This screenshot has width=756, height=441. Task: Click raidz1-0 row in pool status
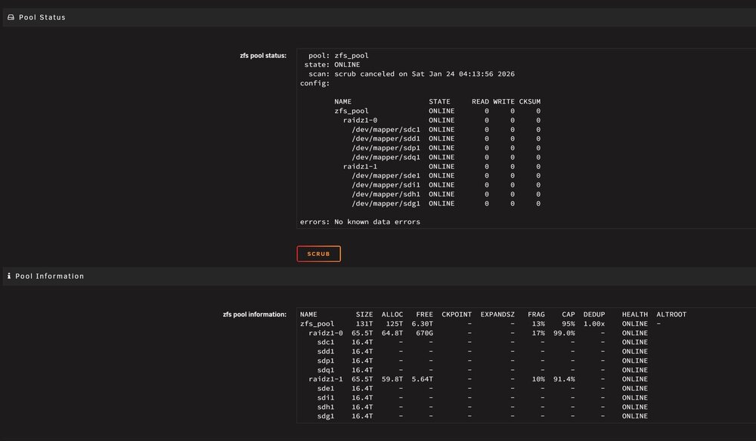click(442, 120)
